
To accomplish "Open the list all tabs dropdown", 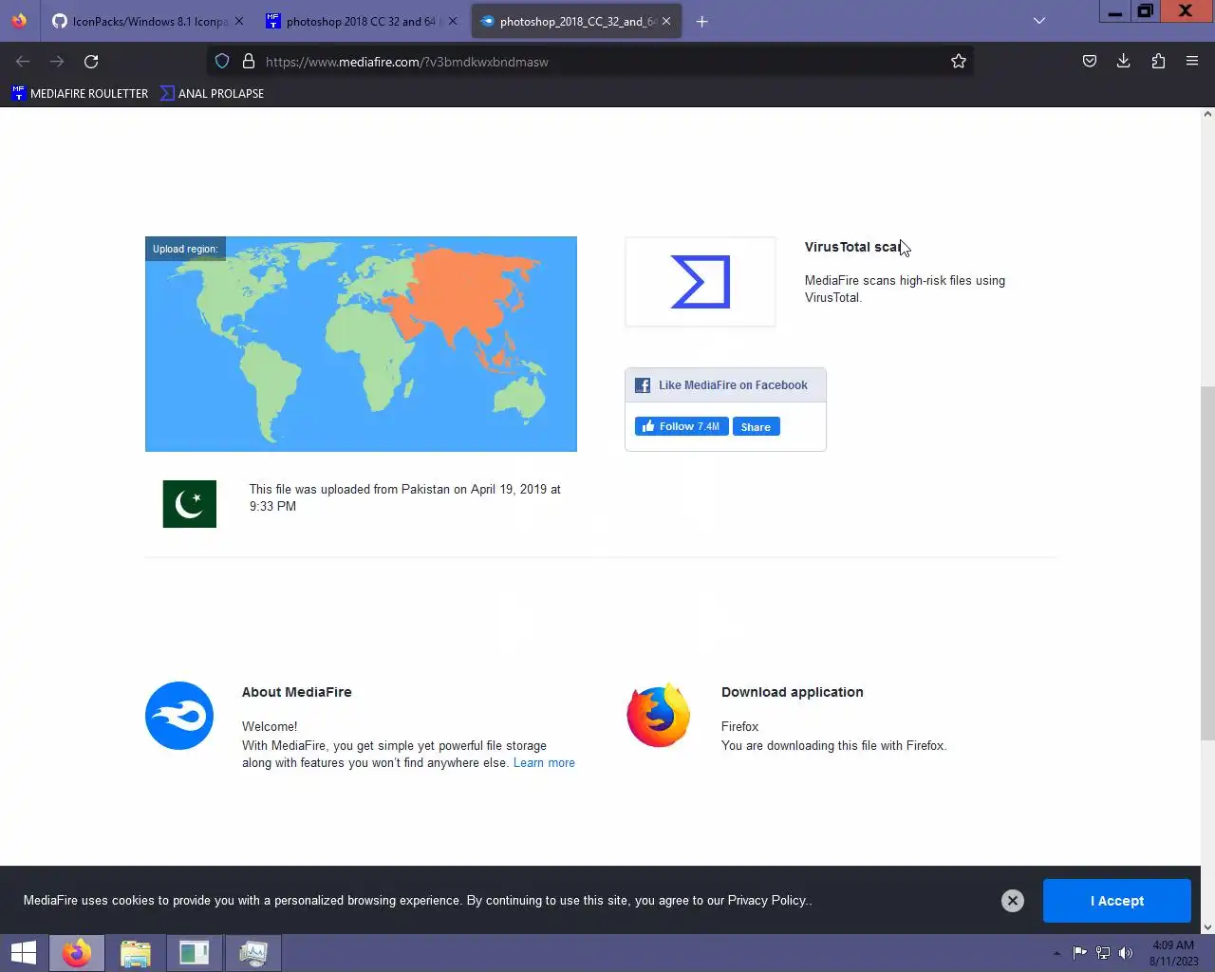I will click(1039, 21).
